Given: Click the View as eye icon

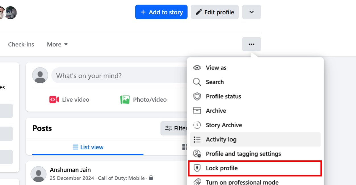Looking at the screenshot, I should coord(197,67).
